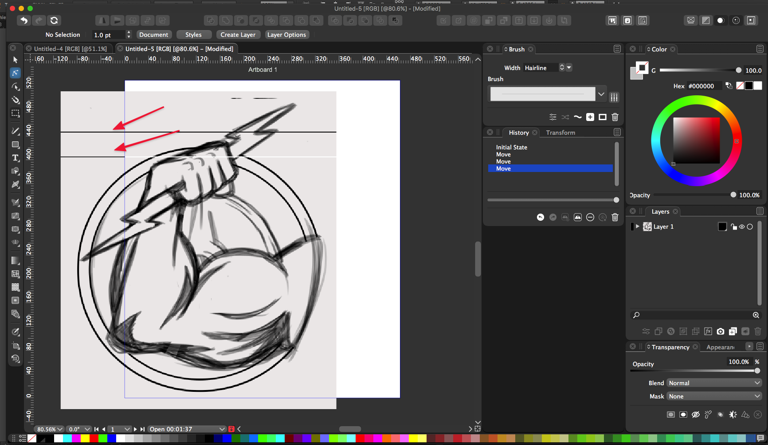Click the fx effects icon in Layers panel
Image resolution: width=768 pixels, height=445 pixels.
coord(708,331)
